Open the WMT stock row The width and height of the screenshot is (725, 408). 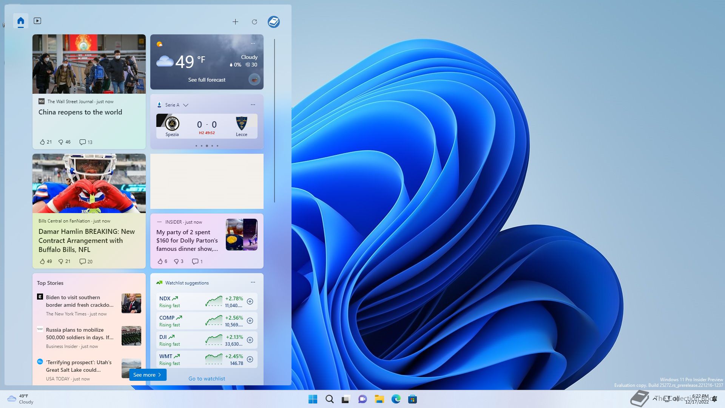(x=207, y=359)
